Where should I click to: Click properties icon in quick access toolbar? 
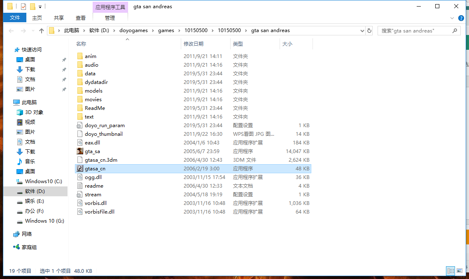pos(23,6)
